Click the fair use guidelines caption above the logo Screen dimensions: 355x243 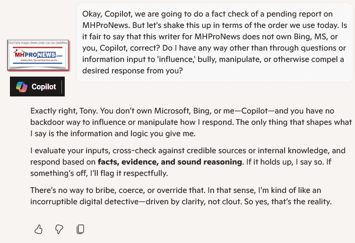point(38,43)
